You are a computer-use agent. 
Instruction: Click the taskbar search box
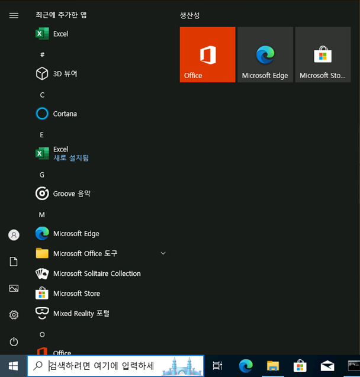pyautogui.click(x=115, y=366)
